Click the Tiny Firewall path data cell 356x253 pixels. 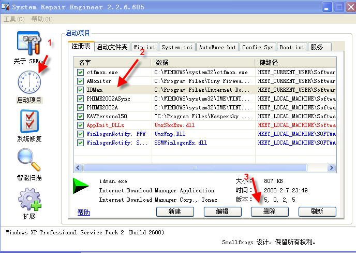coord(202,81)
